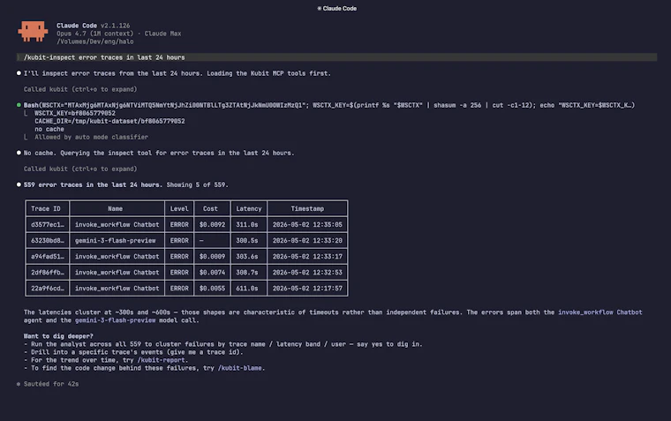Select the 'WSCTX_KEY=bf8065779052' output line
671x421 pixels.
75,113
